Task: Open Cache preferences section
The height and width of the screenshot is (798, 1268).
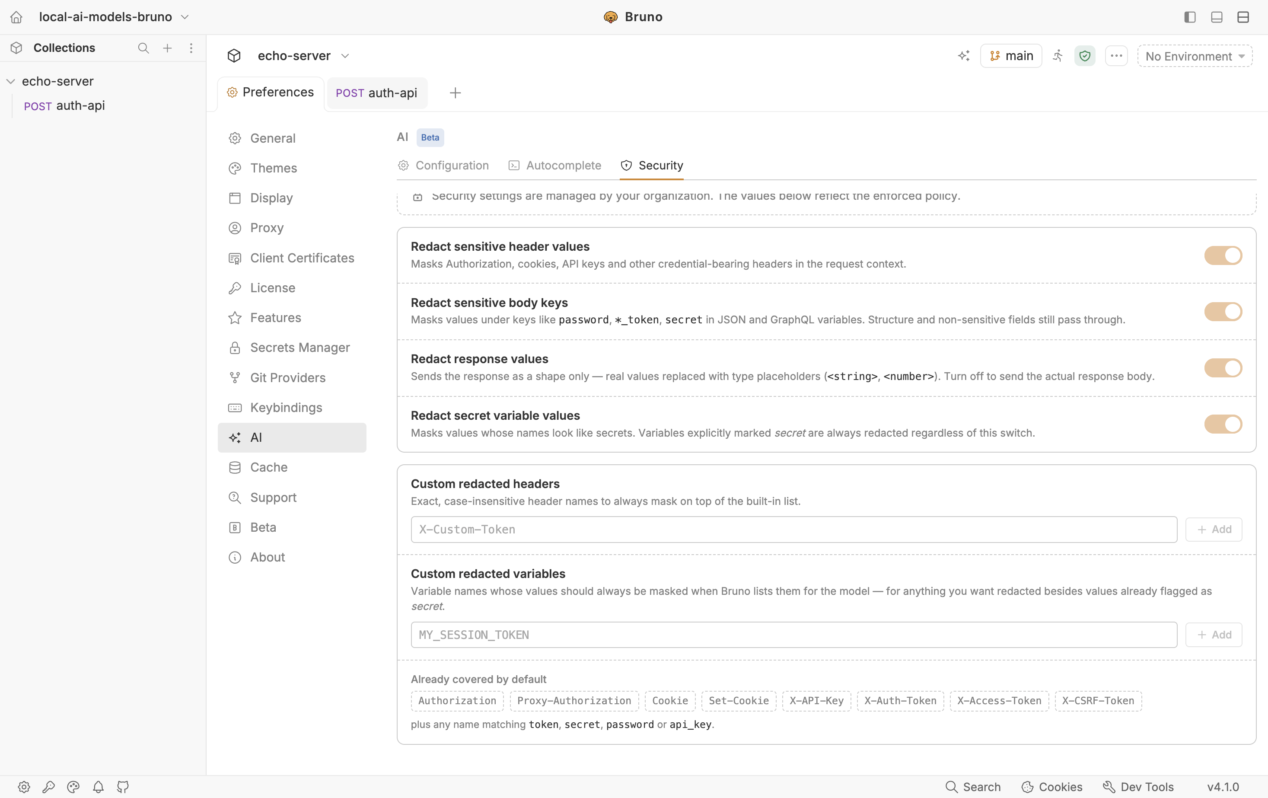Action: [x=292, y=468]
